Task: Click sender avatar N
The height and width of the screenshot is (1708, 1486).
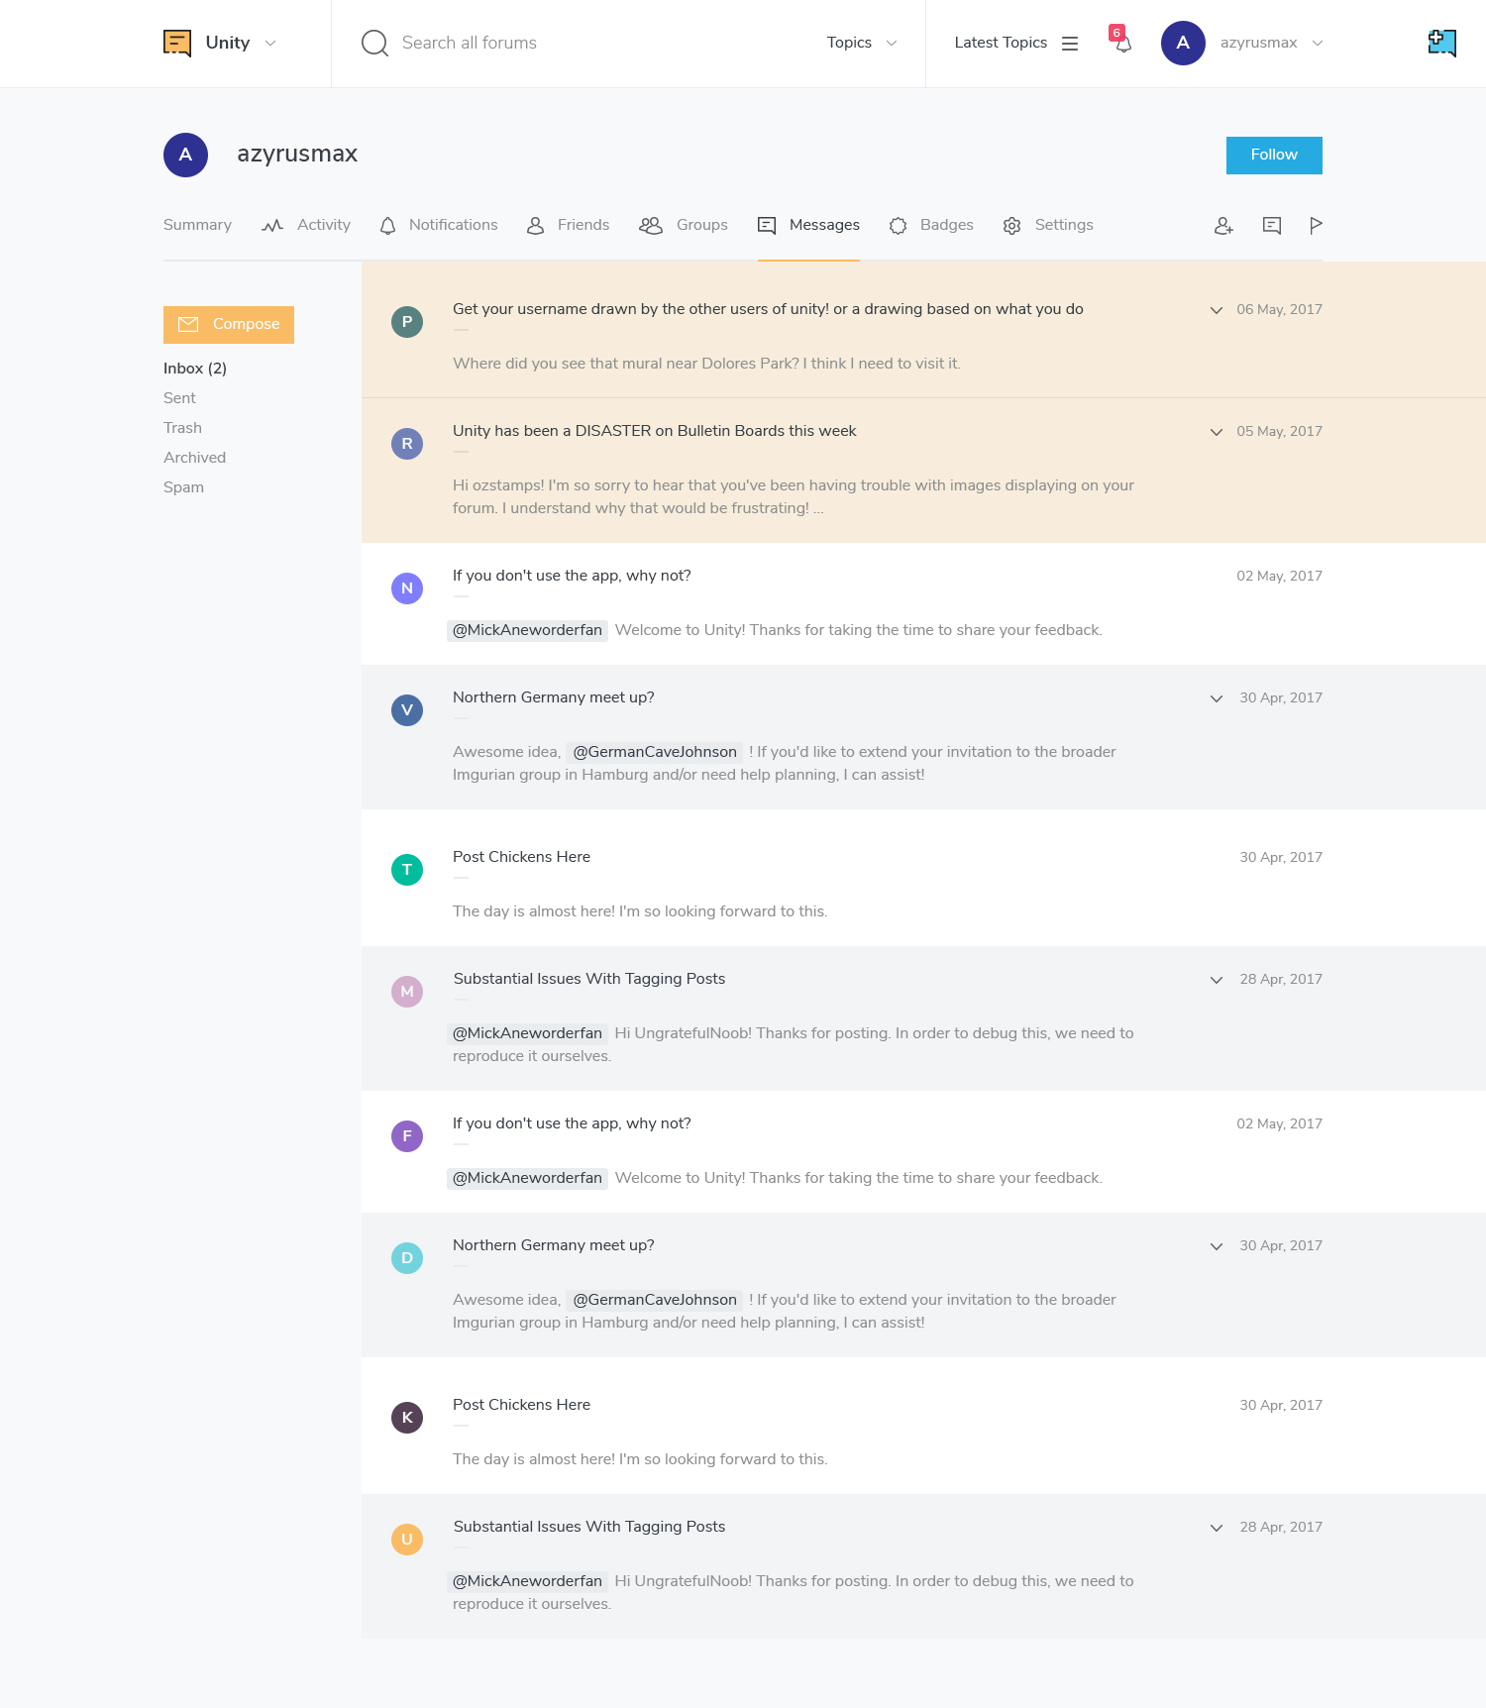Action: (x=407, y=588)
